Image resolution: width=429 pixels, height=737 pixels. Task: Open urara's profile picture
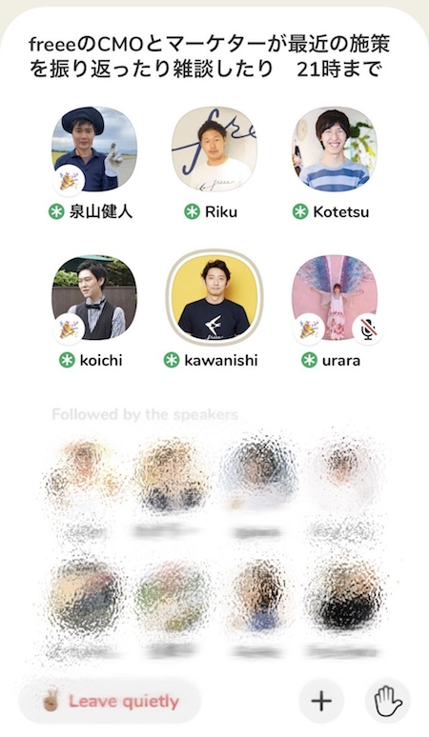(x=334, y=297)
